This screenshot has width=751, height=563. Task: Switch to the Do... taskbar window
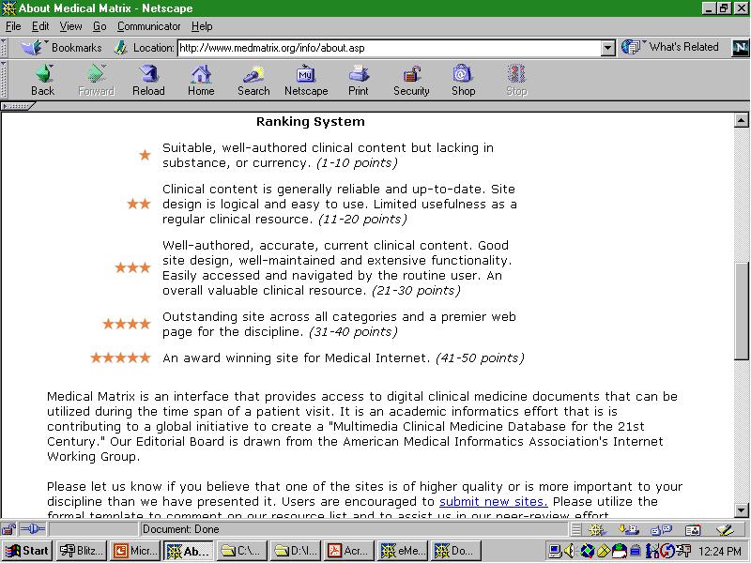coord(456,551)
